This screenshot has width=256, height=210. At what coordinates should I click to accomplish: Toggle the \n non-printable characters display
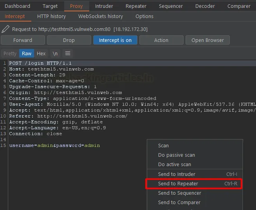[x=55, y=54]
